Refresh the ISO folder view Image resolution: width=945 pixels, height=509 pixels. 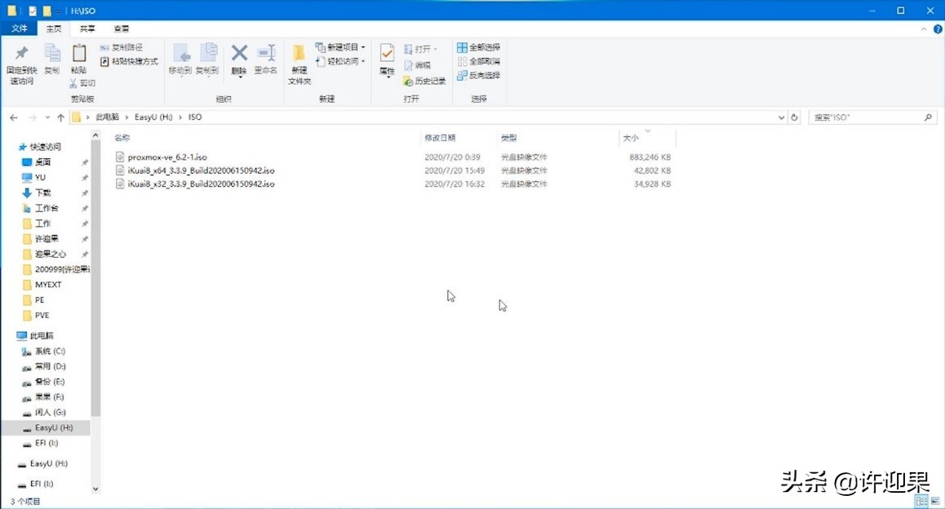pos(794,117)
